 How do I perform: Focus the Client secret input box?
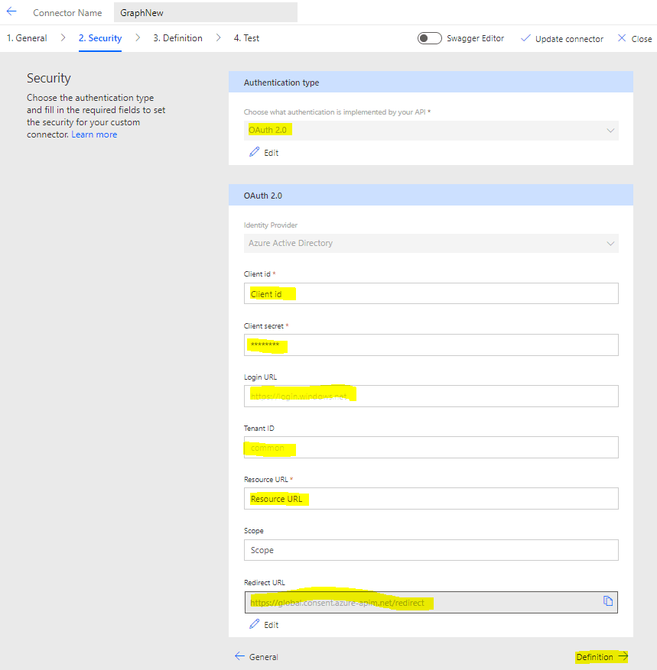click(x=431, y=345)
